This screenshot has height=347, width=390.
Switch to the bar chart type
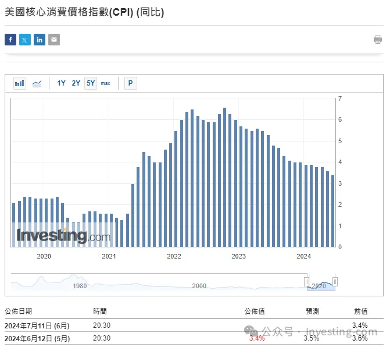[20, 83]
